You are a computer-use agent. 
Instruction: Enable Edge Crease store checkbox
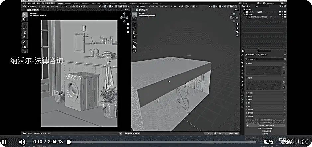tap(263, 134)
